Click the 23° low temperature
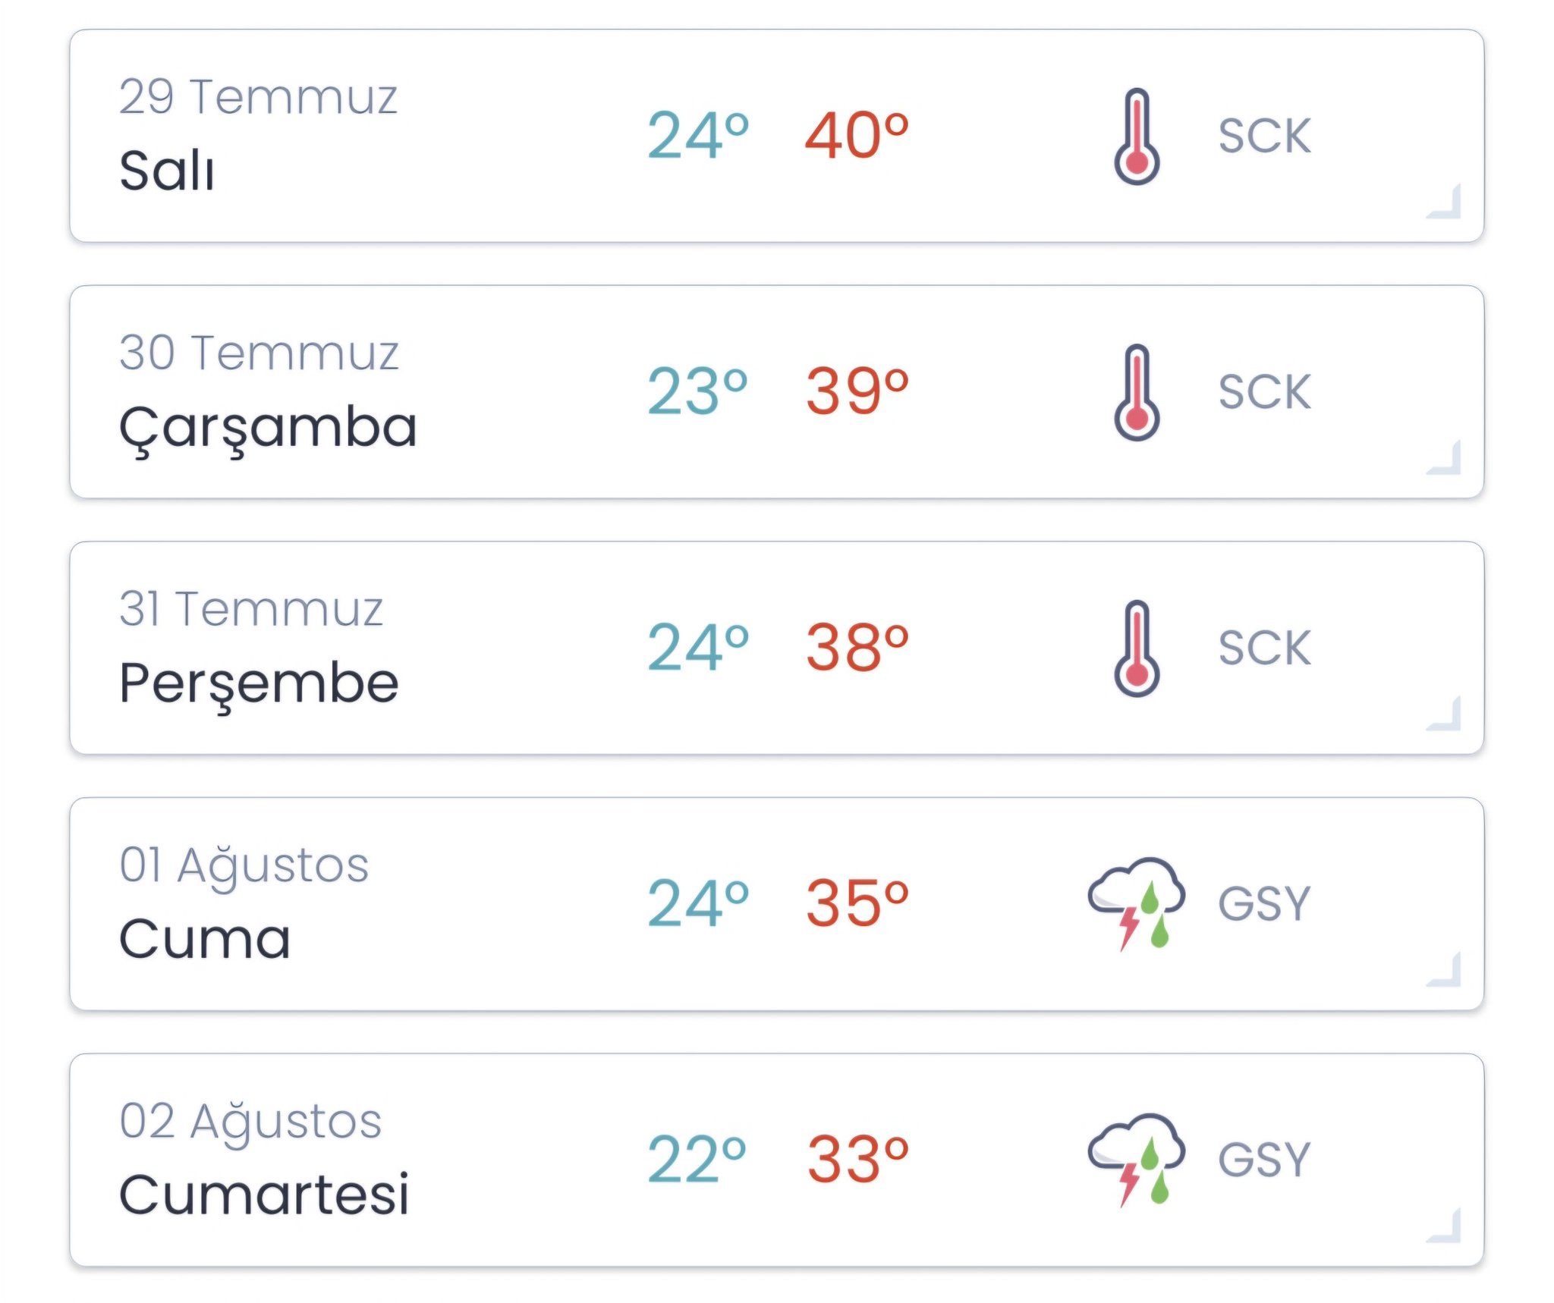 [x=697, y=392]
